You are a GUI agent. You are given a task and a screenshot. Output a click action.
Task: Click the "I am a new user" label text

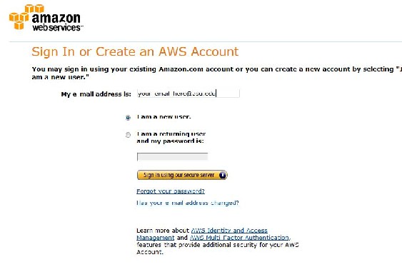pyautogui.click(x=164, y=117)
